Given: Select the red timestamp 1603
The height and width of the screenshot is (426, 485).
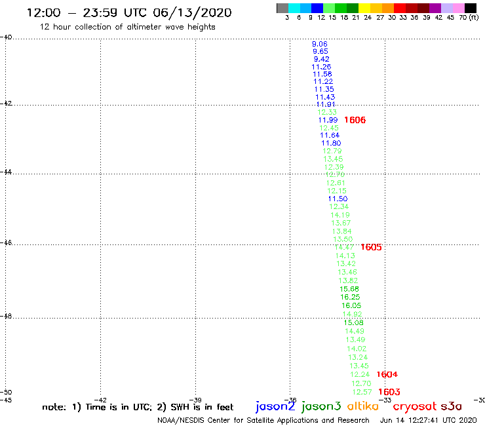Looking at the screenshot, I should (389, 392).
